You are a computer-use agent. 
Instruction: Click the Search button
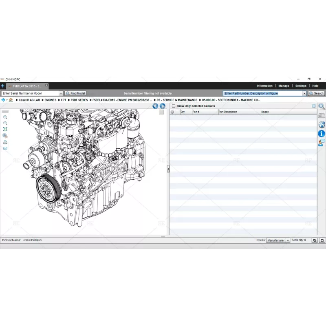coord(317,93)
